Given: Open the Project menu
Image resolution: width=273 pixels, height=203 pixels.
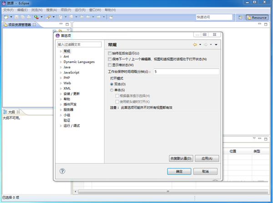Looking at the screenshot, I should (66, 10).
